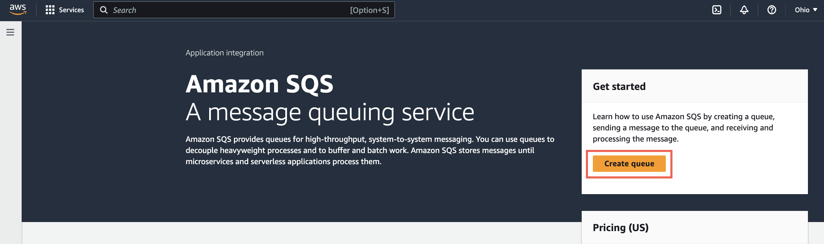Click the "A message queuing service" subtitle
Viewport: 824px width, 244px height.
tap(330, 112)
